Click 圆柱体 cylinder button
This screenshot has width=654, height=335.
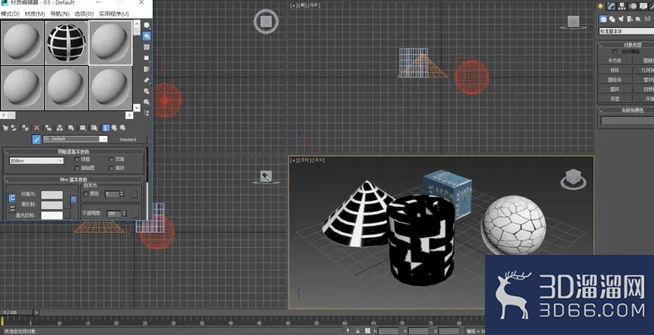pos(615,79)
